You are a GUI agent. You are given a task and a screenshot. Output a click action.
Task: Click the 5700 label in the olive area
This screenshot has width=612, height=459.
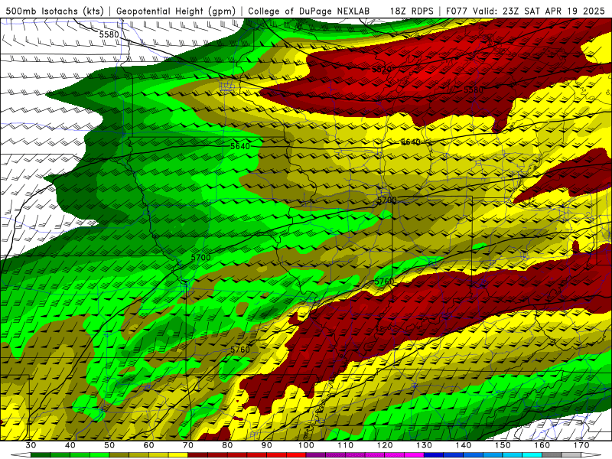pos(387,200)
